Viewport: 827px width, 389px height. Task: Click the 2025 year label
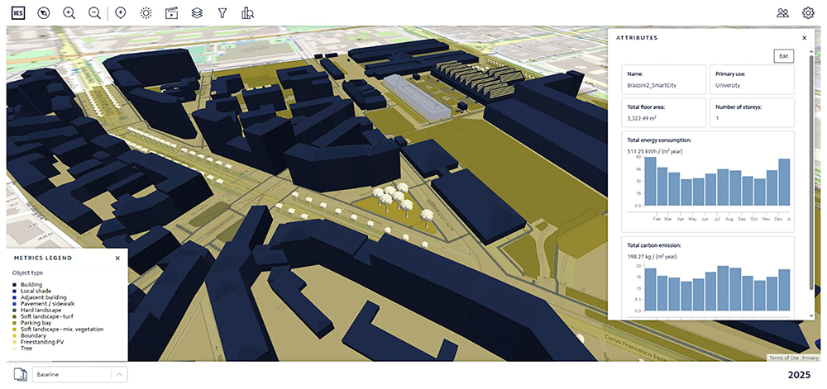[800, 375]
